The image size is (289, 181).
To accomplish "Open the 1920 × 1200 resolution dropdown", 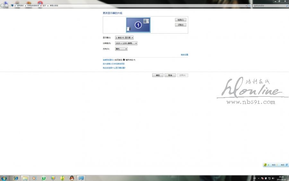I will (126, 43).
